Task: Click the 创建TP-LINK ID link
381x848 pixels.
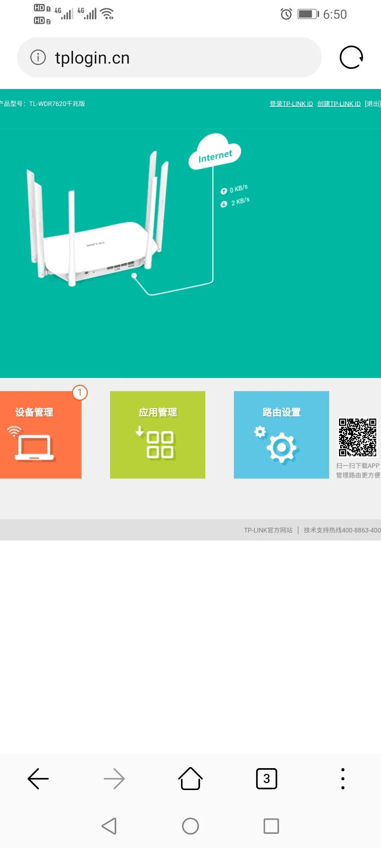Action: pyautogui.click(x=339, y=104)
